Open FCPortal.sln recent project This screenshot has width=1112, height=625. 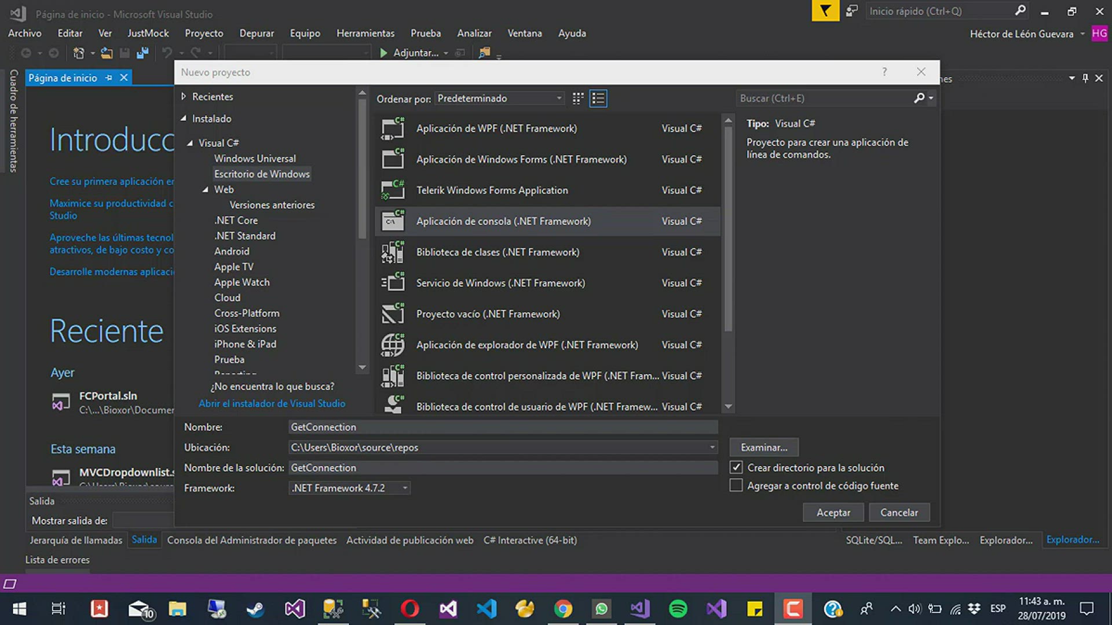point(108,396)
